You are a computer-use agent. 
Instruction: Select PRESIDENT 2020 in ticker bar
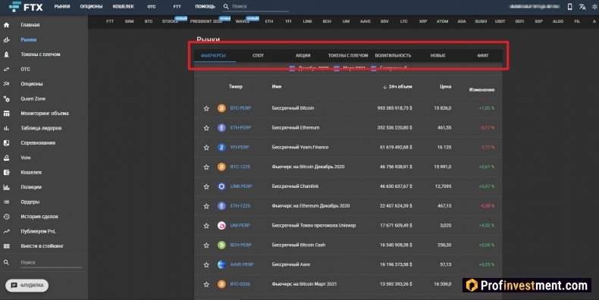point(206,21)
